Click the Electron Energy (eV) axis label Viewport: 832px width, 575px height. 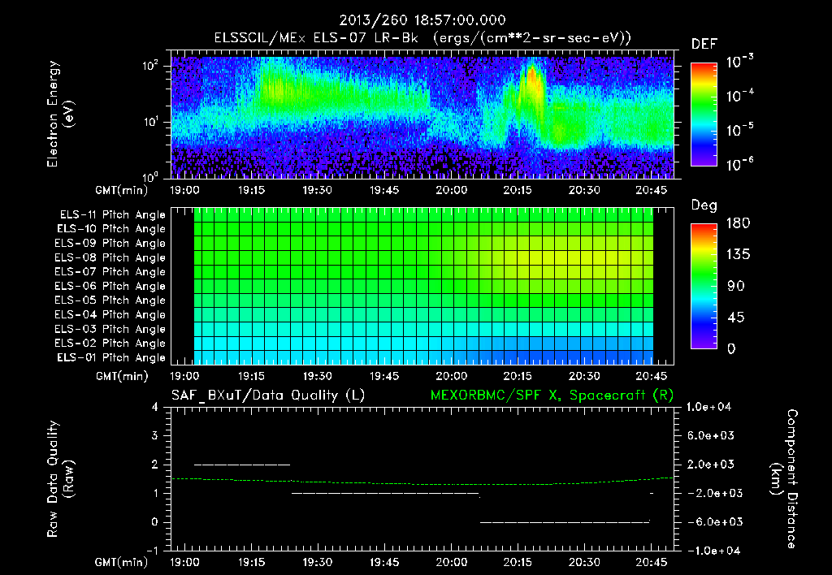(60, 114)
